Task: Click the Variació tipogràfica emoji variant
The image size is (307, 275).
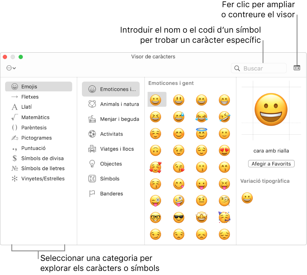Action: tap(247, 198)
